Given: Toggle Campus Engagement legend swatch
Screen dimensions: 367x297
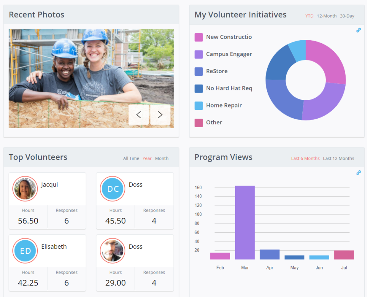Looking at the screenshot, I should pos(199,54).
